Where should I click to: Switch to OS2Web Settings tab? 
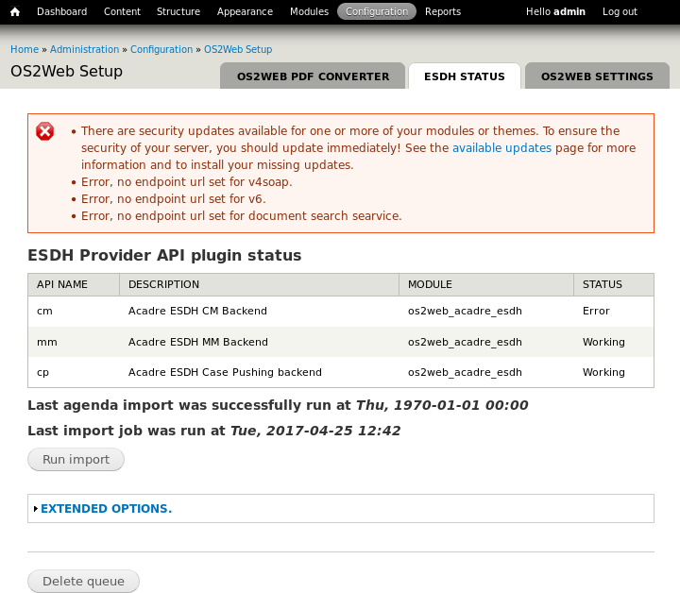tap(597, 76)
